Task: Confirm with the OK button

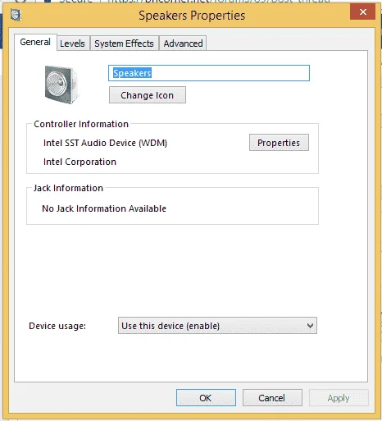Action: [x=206, y=398]
